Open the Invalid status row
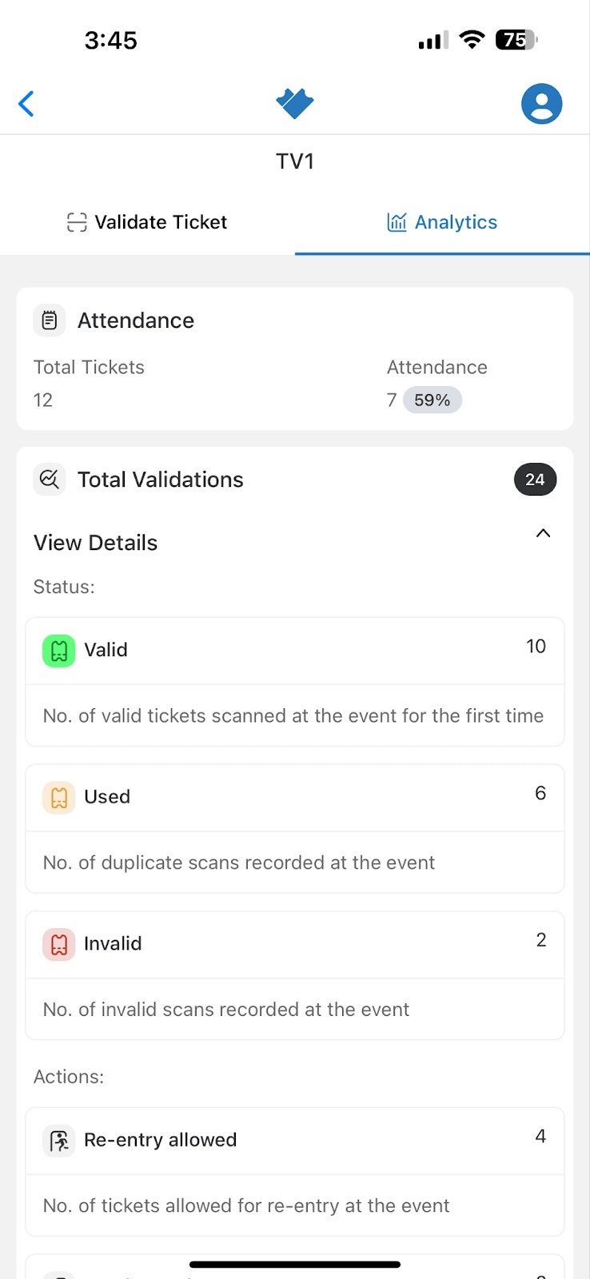The image size is (590, 1279). click(x=295, y=975)
